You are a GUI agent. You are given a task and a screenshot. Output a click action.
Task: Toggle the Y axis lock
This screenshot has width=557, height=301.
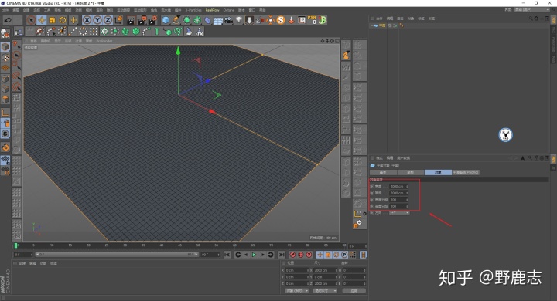tap(97, 20)
